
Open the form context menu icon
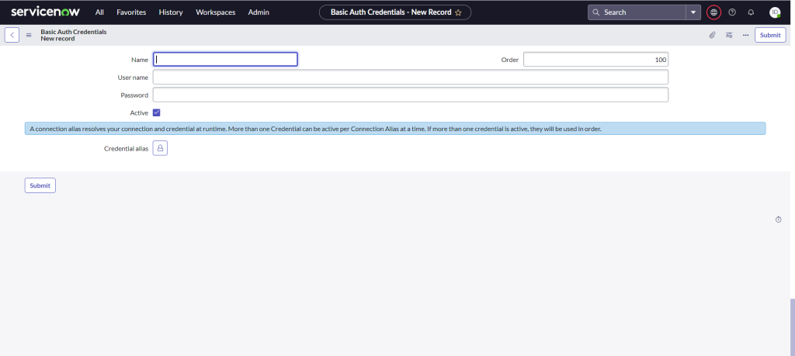coord(29,35)
